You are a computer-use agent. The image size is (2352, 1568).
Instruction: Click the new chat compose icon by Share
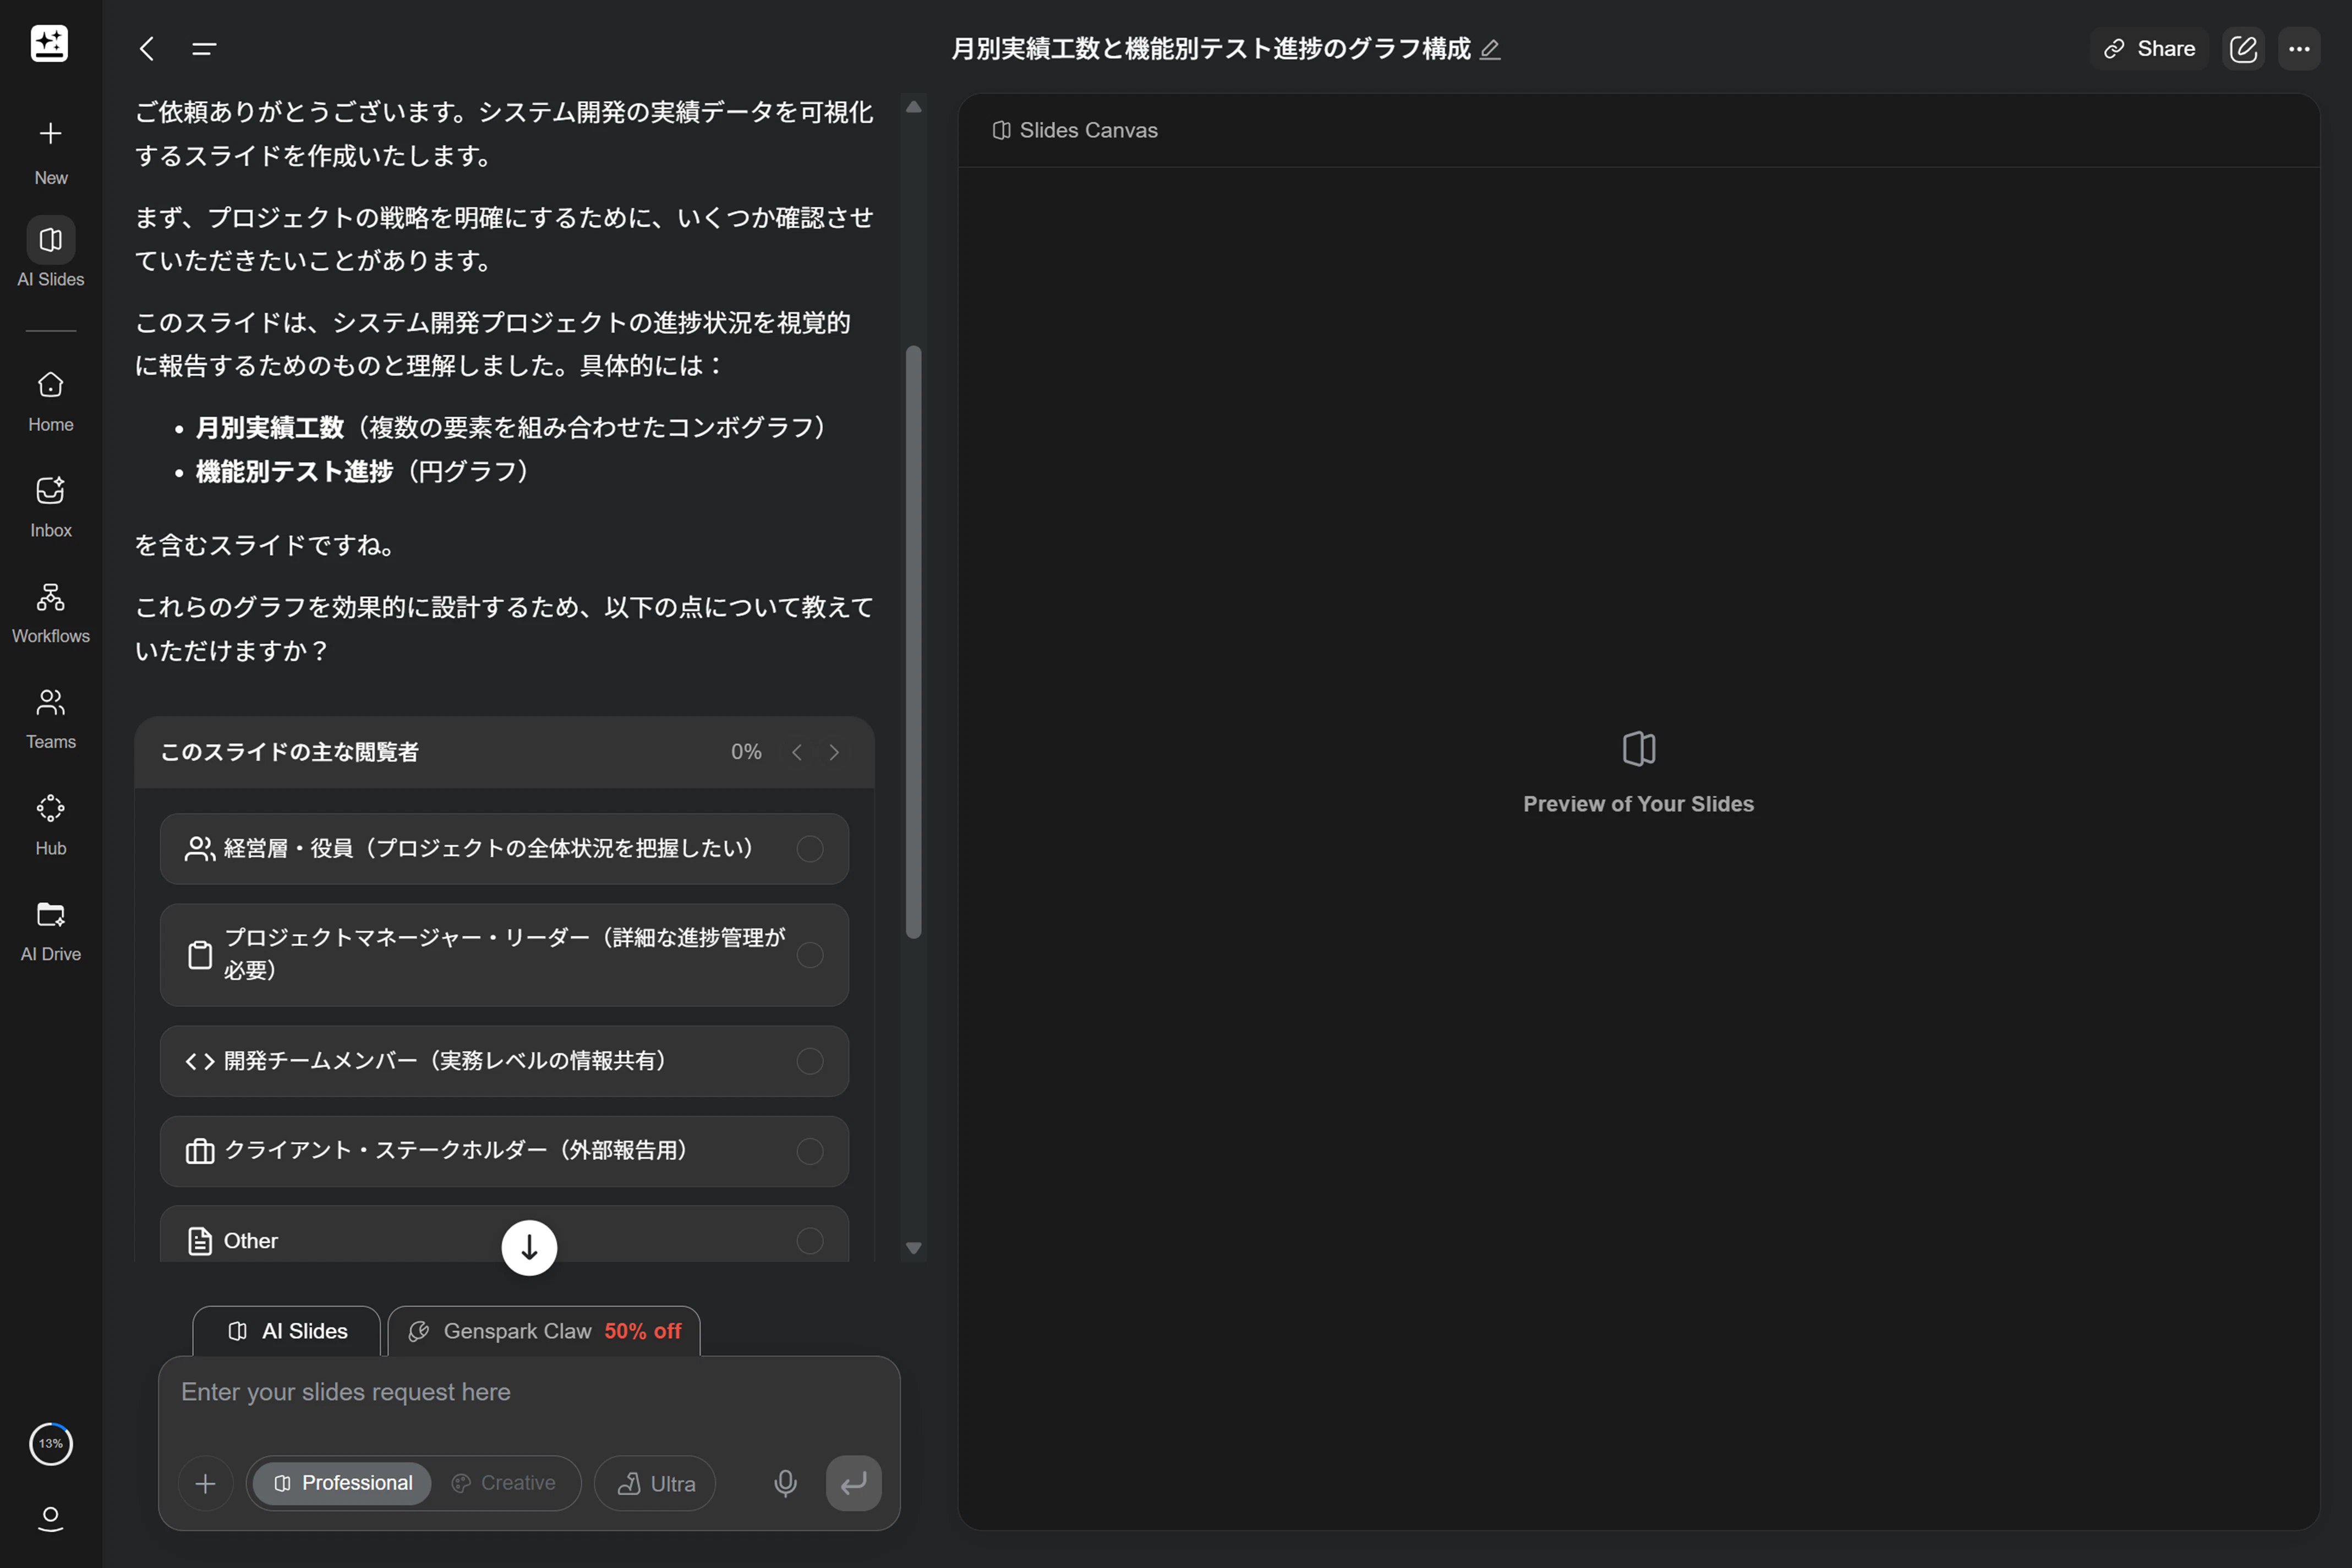2243,49
